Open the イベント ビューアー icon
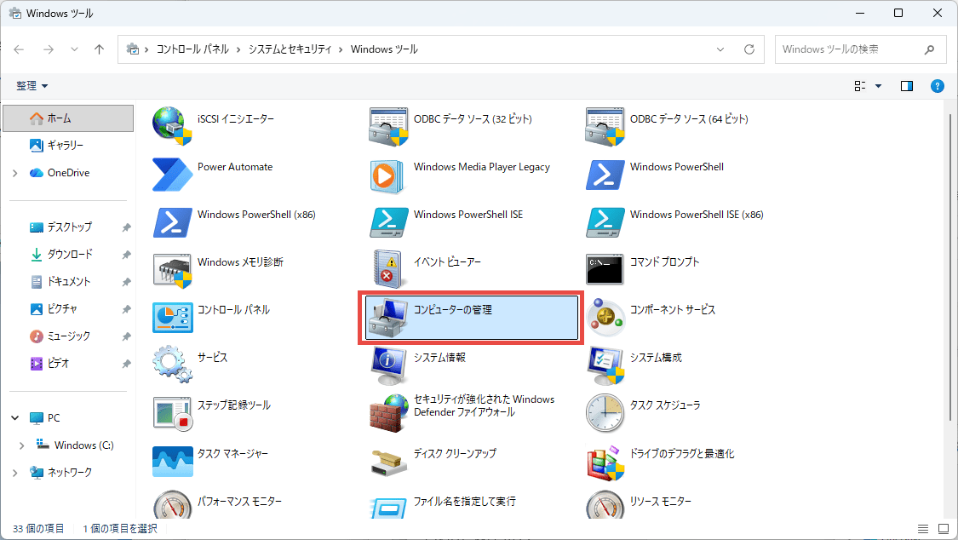 tap(390, 269)
